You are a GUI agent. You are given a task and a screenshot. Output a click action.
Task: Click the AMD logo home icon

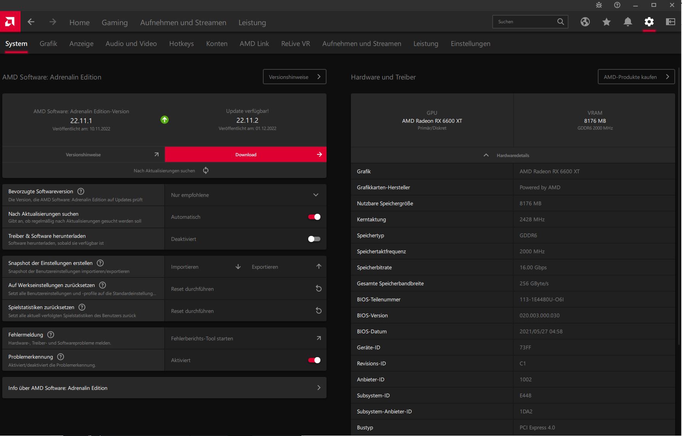10,22
